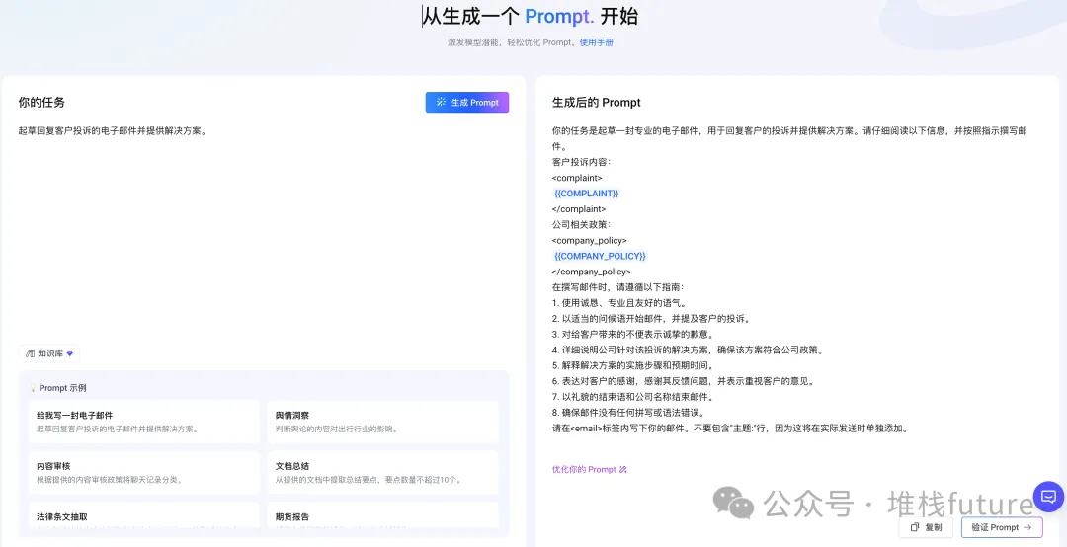Open the 使用手册 link

pos(596,42)
